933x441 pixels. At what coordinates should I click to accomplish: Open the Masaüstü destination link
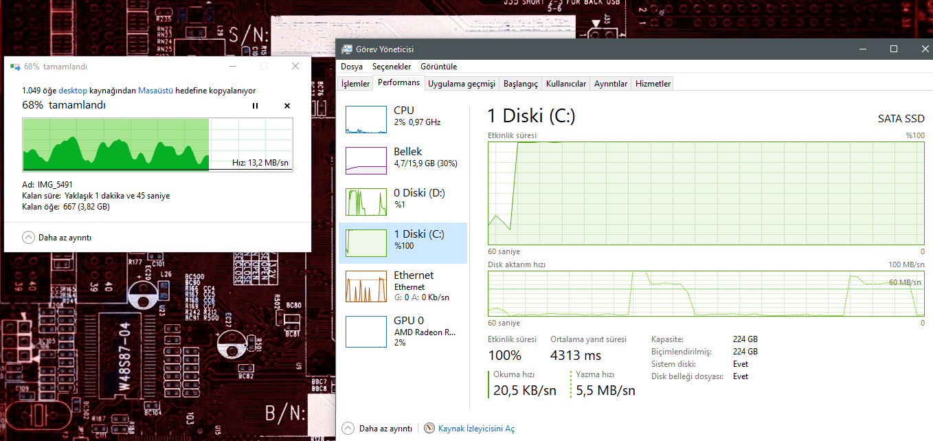[x=156, y=91]
